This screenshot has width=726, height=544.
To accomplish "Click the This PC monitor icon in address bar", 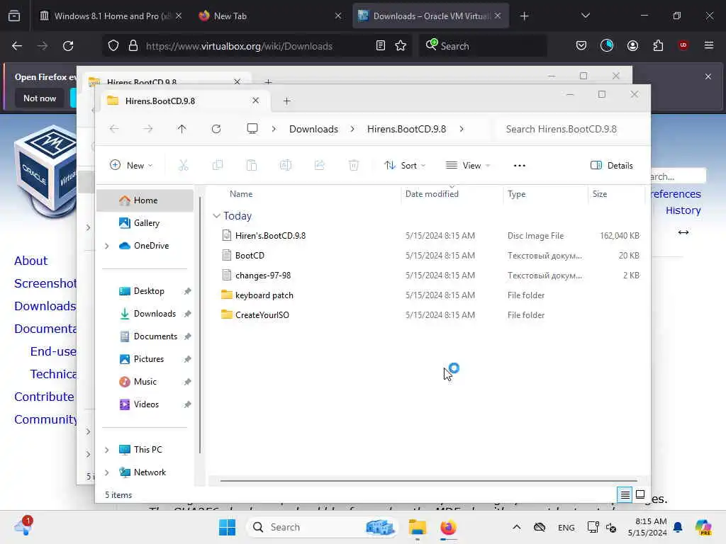I will [252, 129].
